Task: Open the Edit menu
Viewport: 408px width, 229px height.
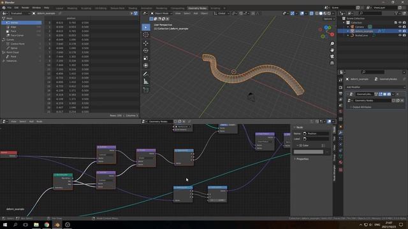Action: click(17, 8)
